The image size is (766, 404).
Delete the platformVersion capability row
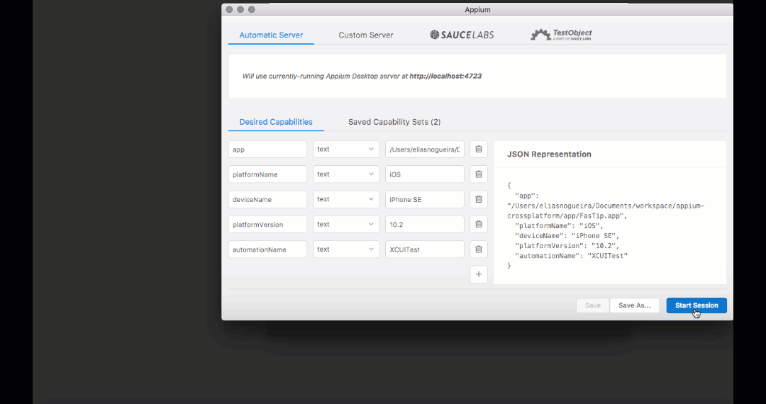click(x=479, y=225)
